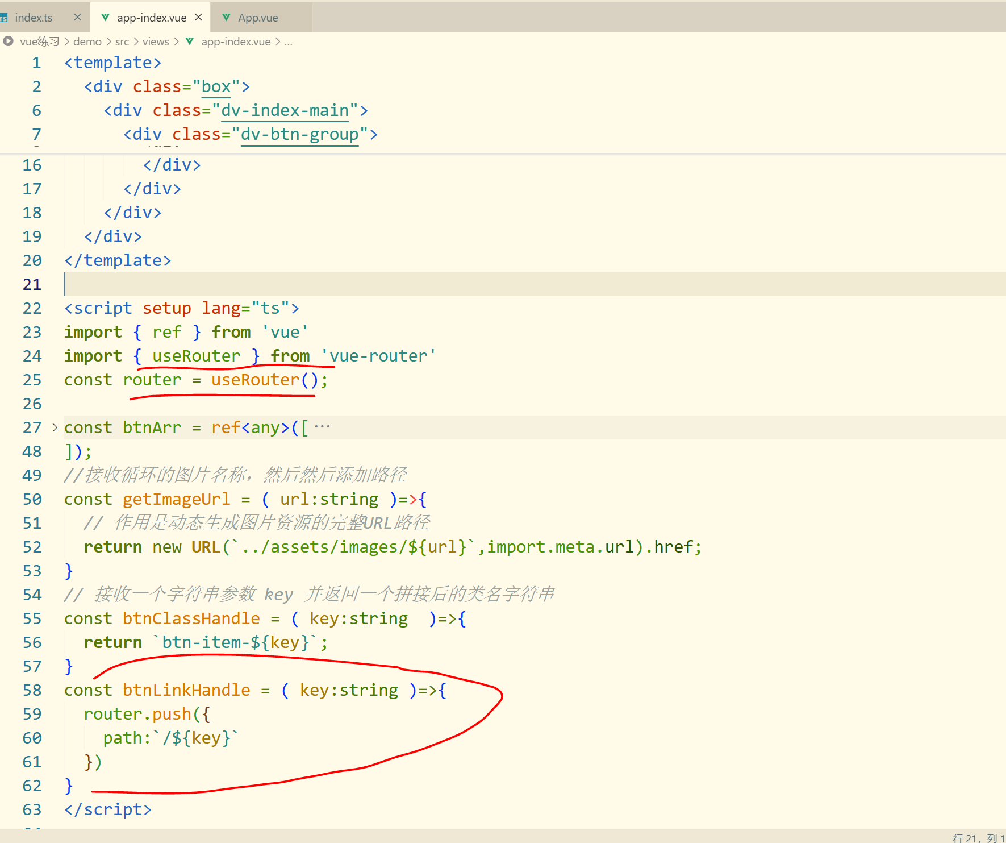Click the '<script setup lang="ts">' line
Screen dimensions: 1006x843
[x=182, y=308]
